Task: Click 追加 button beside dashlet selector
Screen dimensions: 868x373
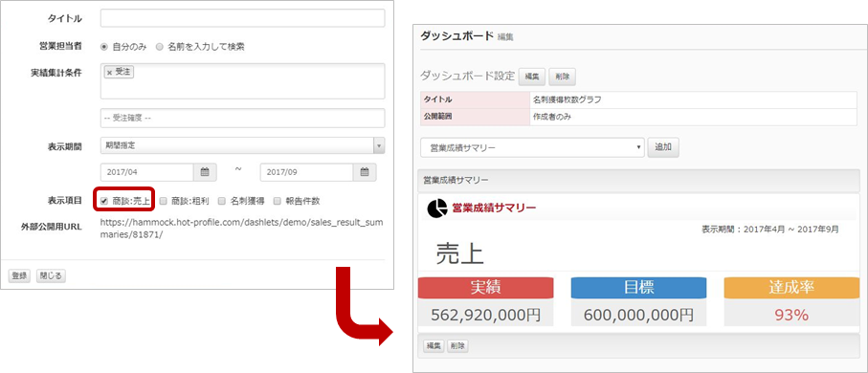Action: (663, 147)
